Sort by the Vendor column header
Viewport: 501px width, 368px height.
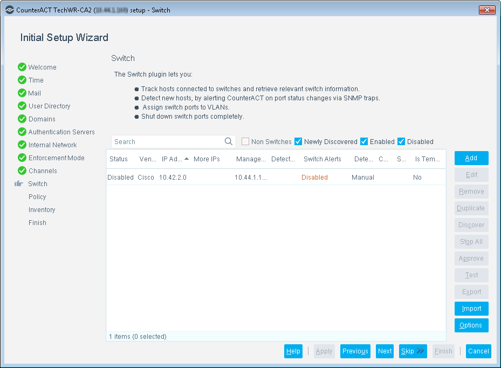click(x=148, y=159)
